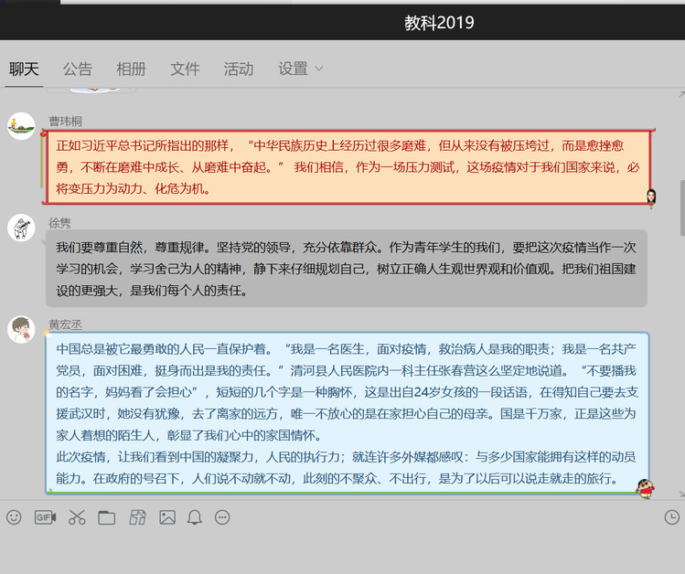The image size is (685, 574).
Task: Open more options ellipsis icon
Action: (222, 517)
